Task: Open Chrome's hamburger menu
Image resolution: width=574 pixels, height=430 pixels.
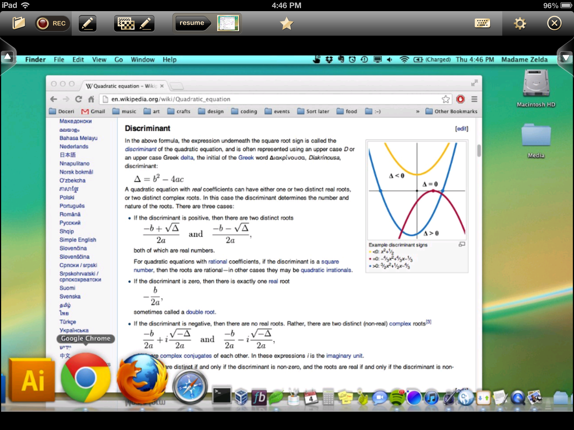Action: pos(474,99)
